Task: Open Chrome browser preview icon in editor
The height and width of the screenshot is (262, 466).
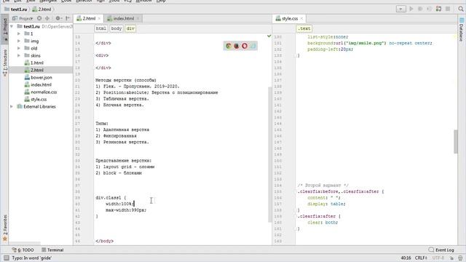Action: (229, 46)
